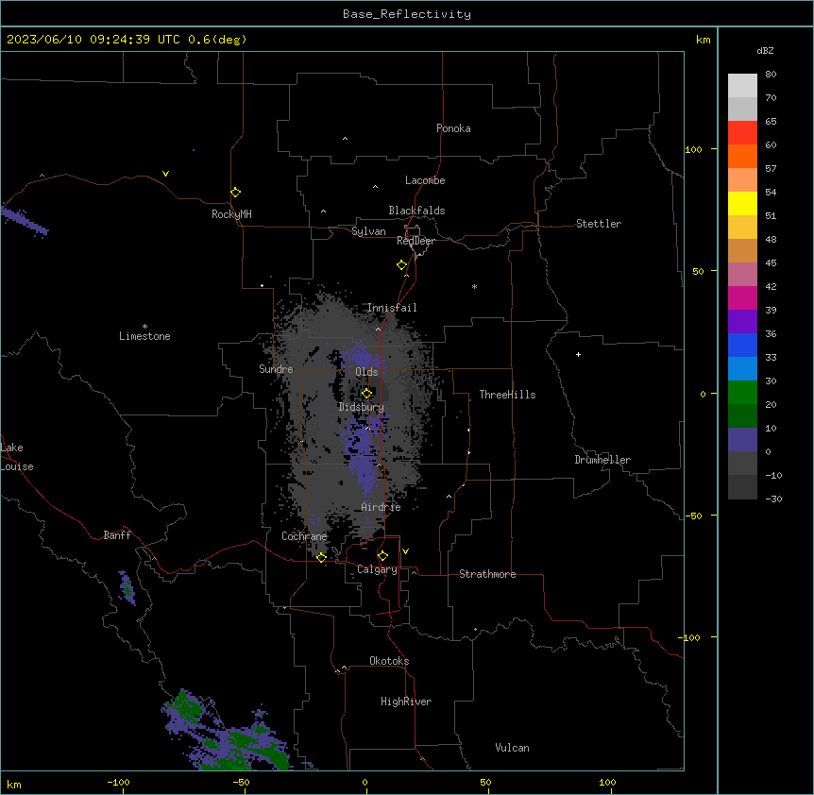Click the dBZ legend heading

coord(765,50)
